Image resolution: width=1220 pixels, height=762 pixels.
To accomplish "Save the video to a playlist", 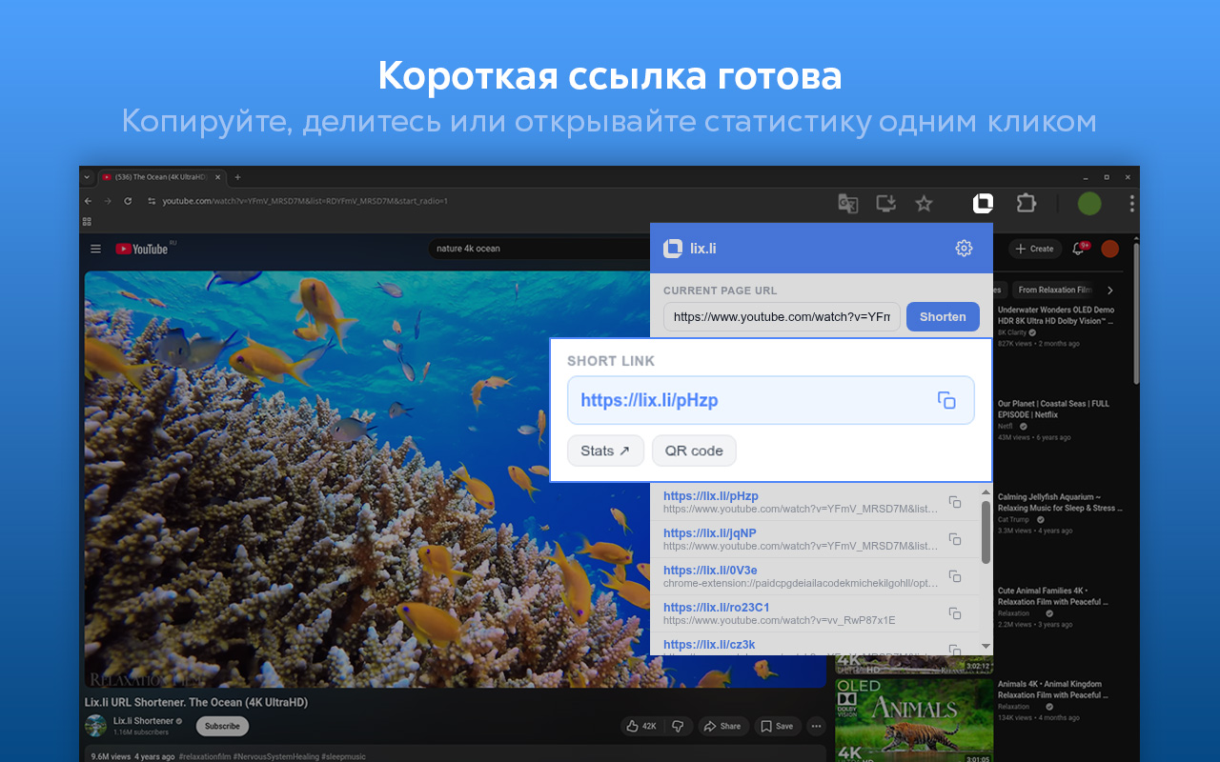I will point(777,726).
